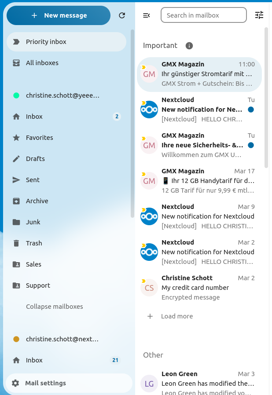Open the Drafts pencil folder
The width and height of the screenshot is (272, 395).
[35, 159]
